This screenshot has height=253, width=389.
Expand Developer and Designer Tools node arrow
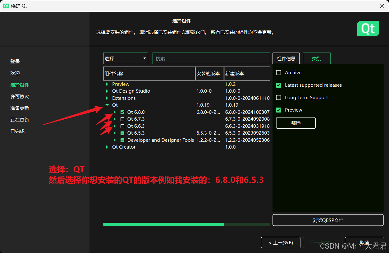[115, 140]
